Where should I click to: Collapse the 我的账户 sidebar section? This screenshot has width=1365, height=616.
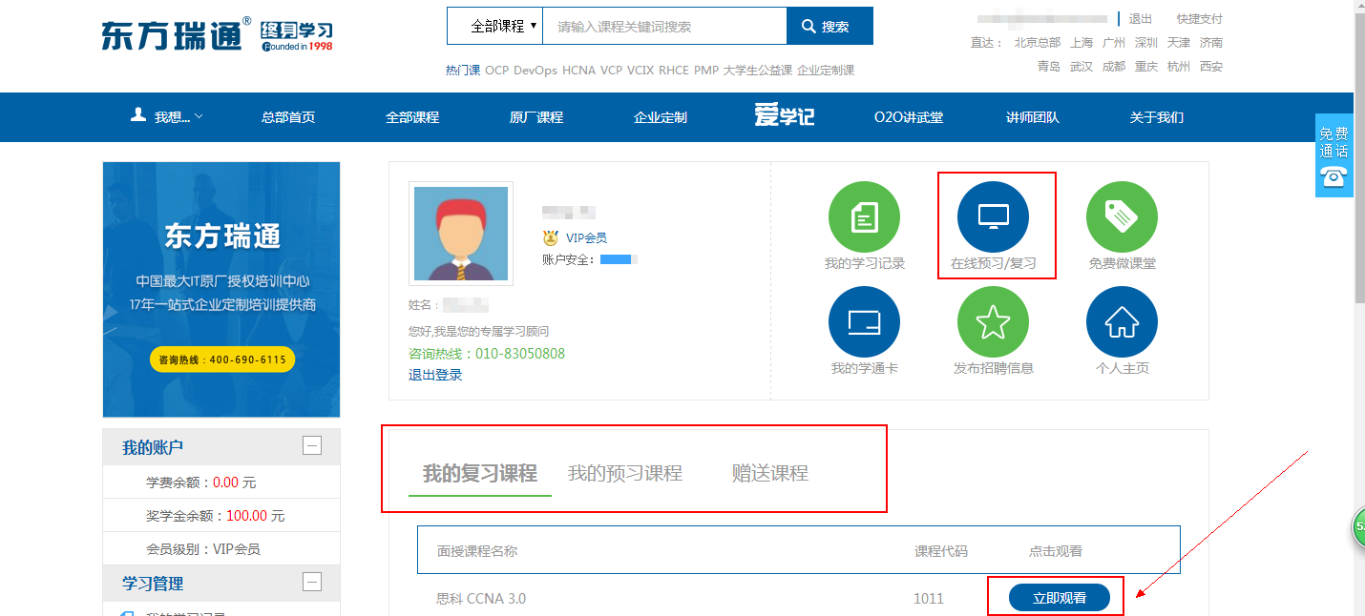pos(311,445)
